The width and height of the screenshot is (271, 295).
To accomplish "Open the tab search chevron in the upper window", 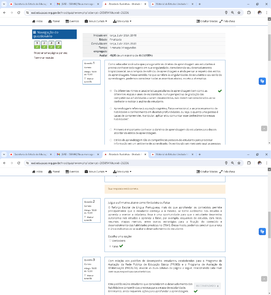I will (x=4, y=4).
